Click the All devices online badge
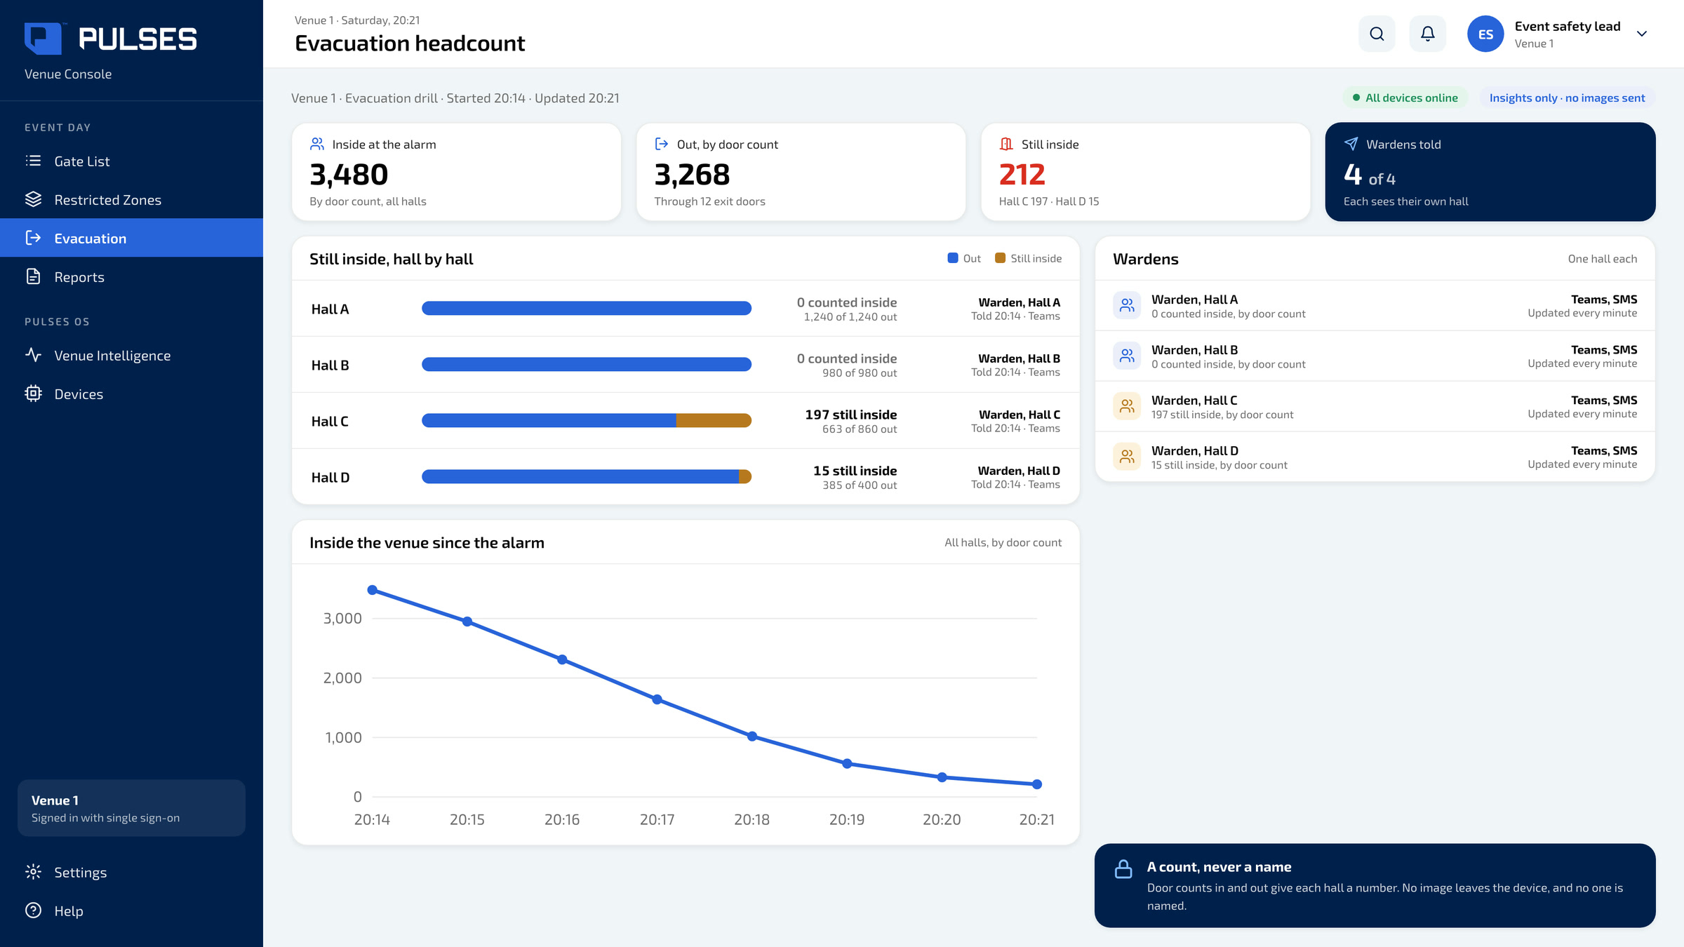Viewport: 1684px width, 947px height. [x=1405, y=98]
